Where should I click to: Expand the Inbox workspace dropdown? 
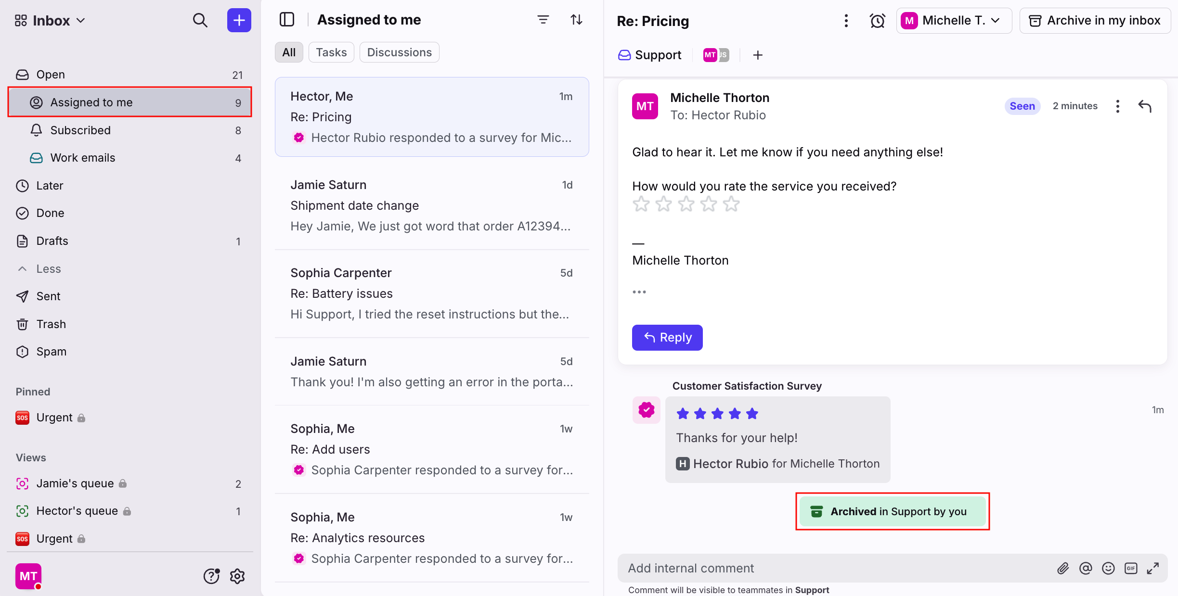click(51, 21)
